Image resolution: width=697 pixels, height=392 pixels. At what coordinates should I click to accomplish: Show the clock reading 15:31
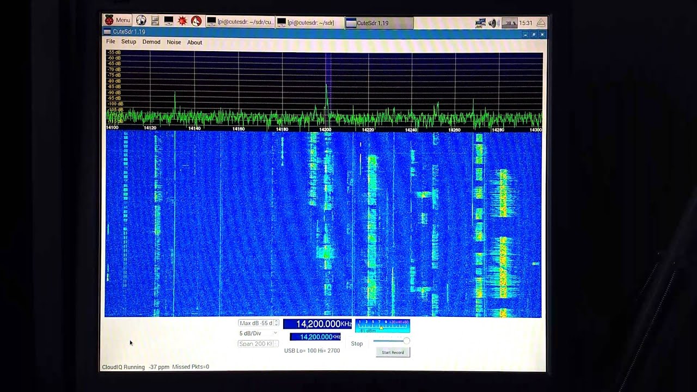(525, 23)
